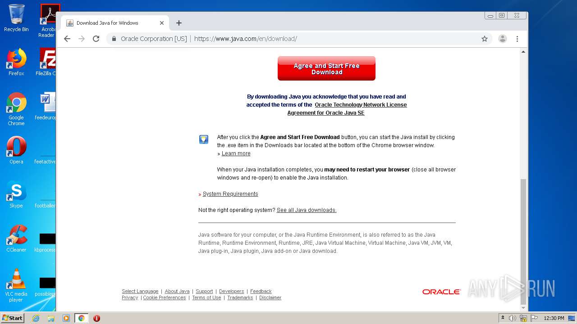Image resolution: width=577 pixels, height=324 pixels.
Task: Click the light bulb tip icon
Action: (x=204, y=139)
